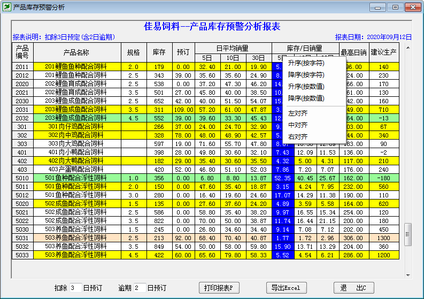Click the report title 佳易饲料--产品库存预警分析报表
Viewport: 424px width, 299px height.
212,27
